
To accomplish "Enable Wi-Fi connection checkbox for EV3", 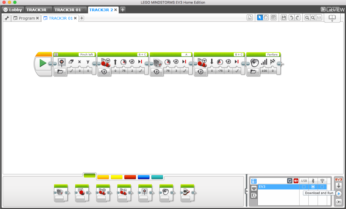I will pos(322,187).
